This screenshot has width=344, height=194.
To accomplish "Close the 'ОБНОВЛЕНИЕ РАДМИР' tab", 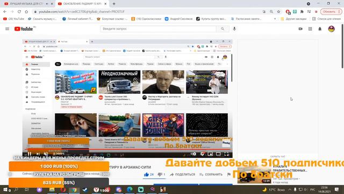I will 105,4.
